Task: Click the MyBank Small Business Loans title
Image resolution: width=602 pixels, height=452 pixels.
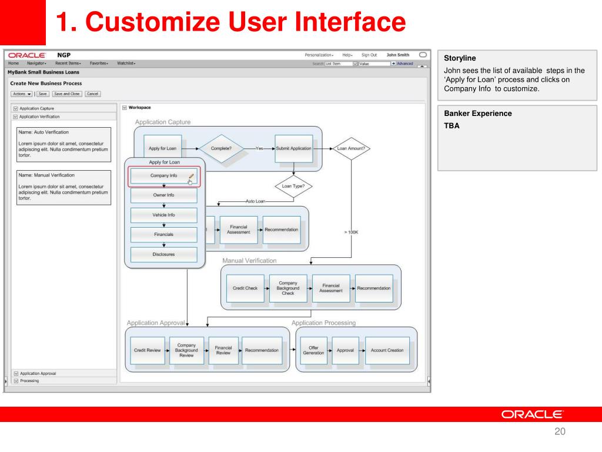Action: pos(44,72)
